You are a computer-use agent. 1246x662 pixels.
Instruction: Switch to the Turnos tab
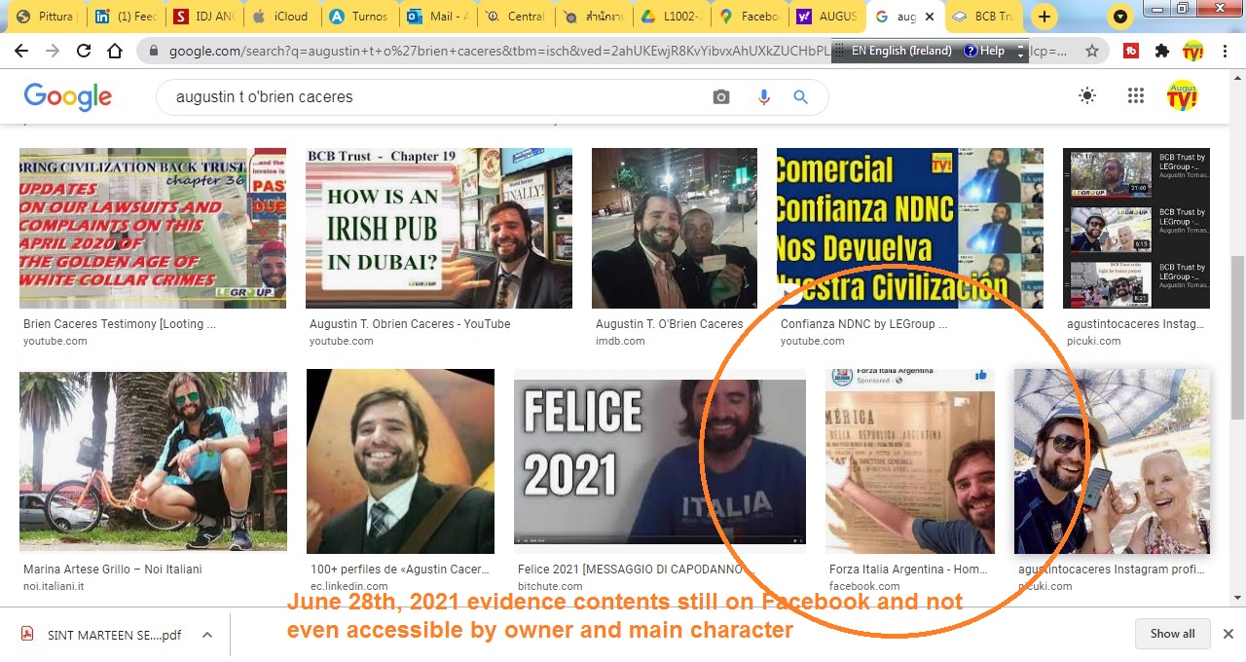tap(358, 17)
